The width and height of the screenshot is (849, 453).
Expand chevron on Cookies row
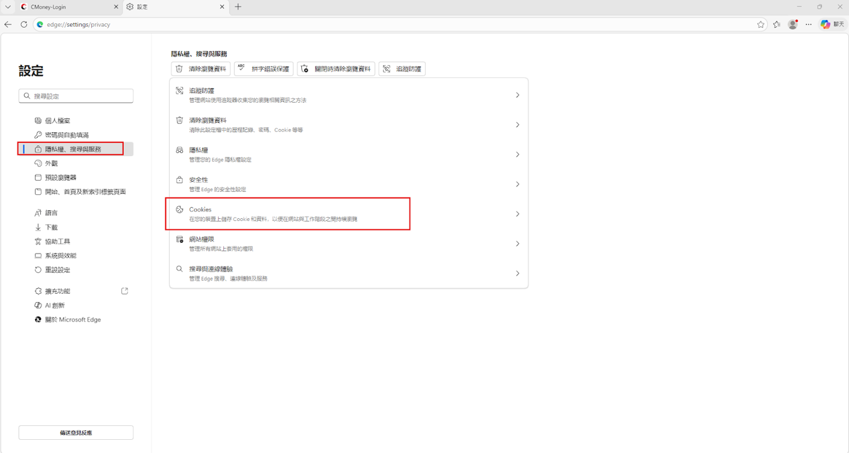point(518,214)
